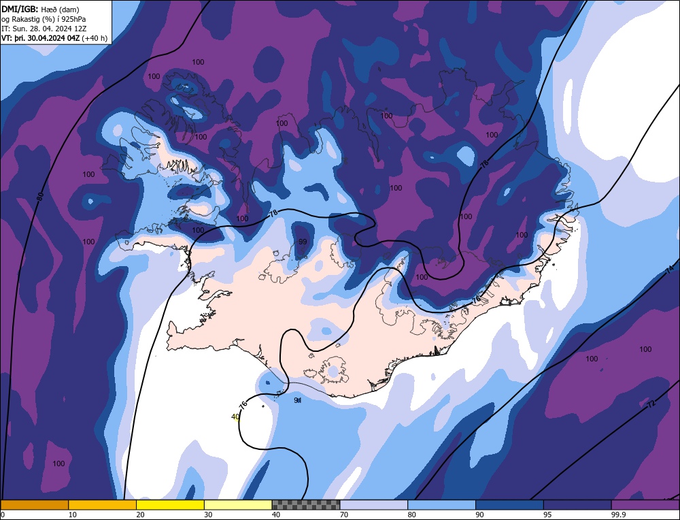Click the '72' height contour label
Viewport: 680px width, 520px height.
651,404
